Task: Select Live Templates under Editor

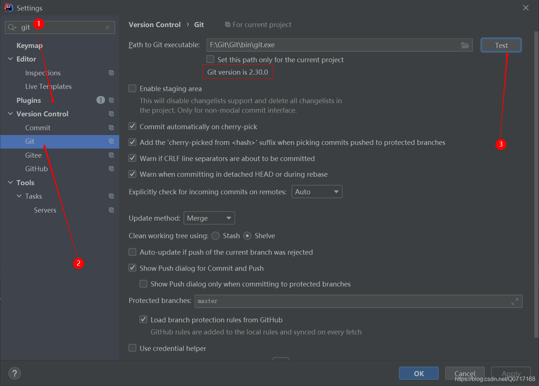Action: [48, 86]
